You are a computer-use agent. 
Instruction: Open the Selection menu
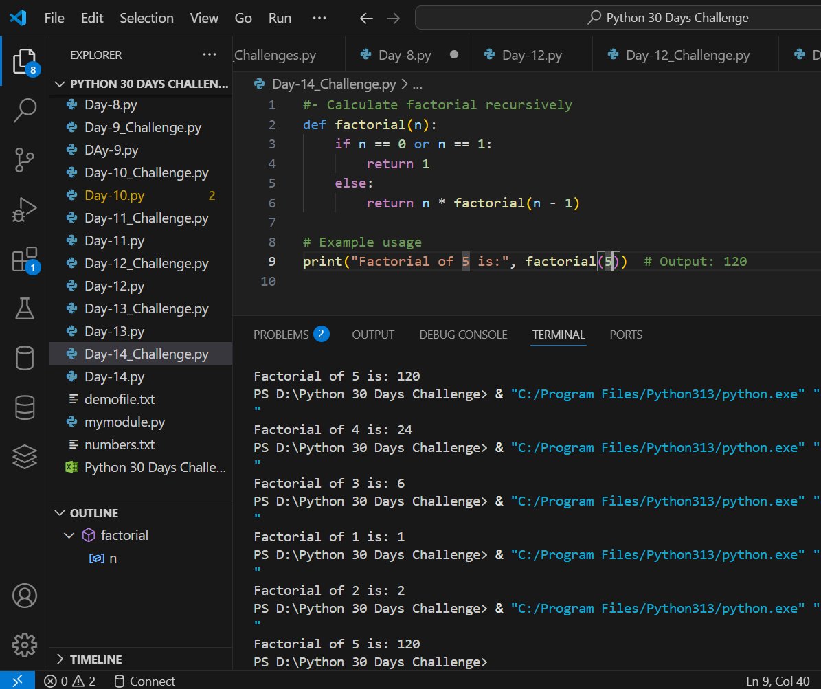pos(146,18)
